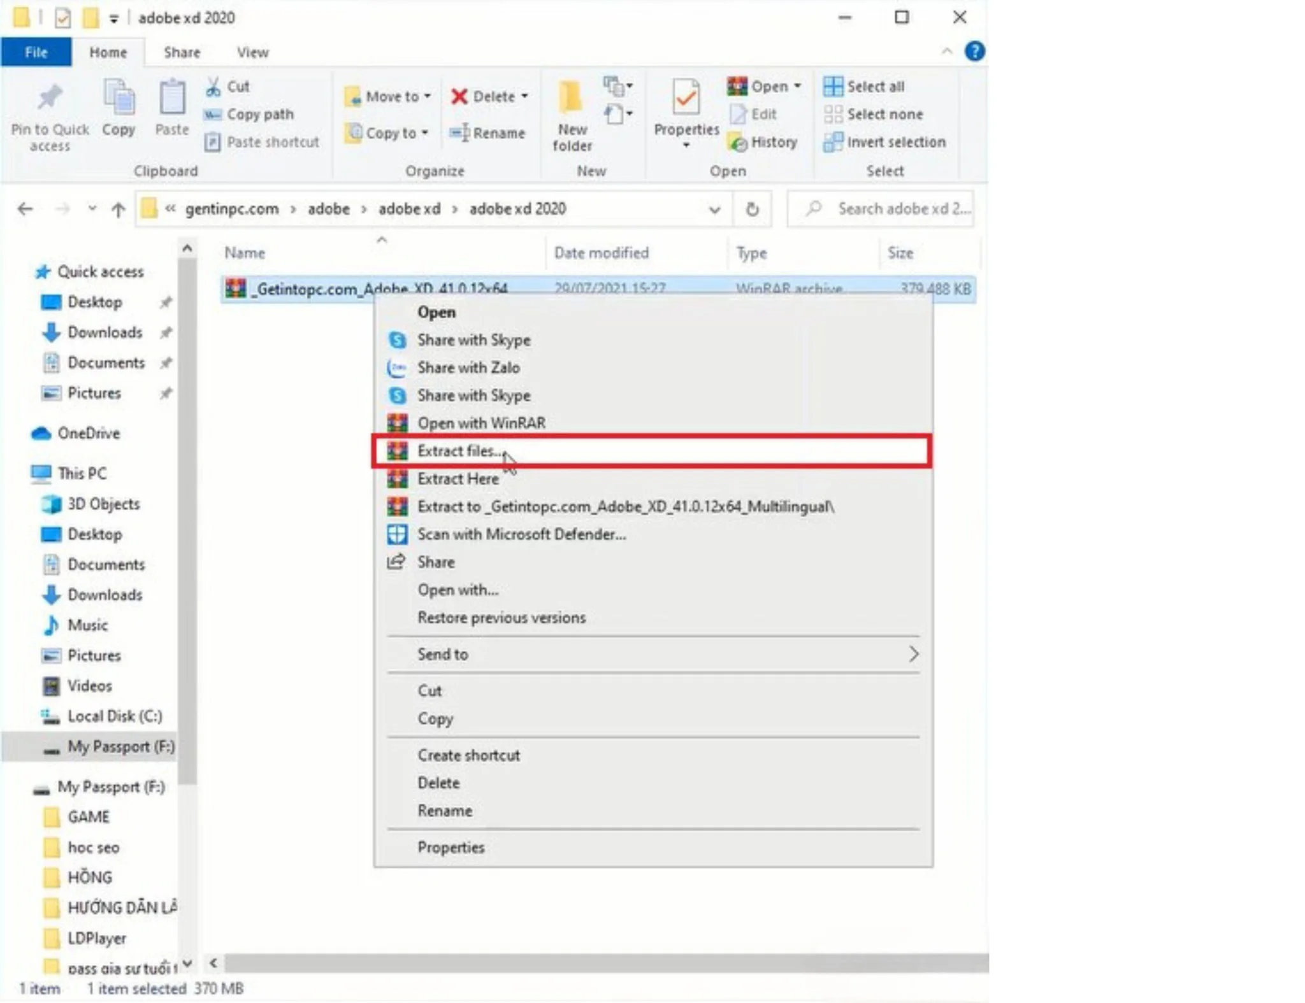Image resolution: width=1305 pixels, height=1003 pixels.
Task: Open the ribbon Open dropdown arrow
Action: [797, 86]
